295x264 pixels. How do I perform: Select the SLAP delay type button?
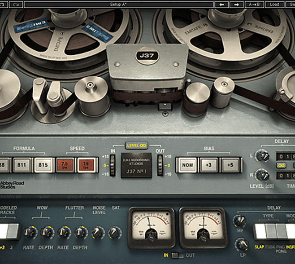tap(260, 232)
